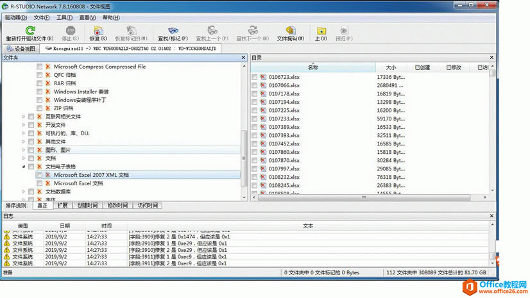The width and height of the screenshot is (530, 298).
Task: Click the red X icon beside RAR 归档
Action: [x=47, y=83]
